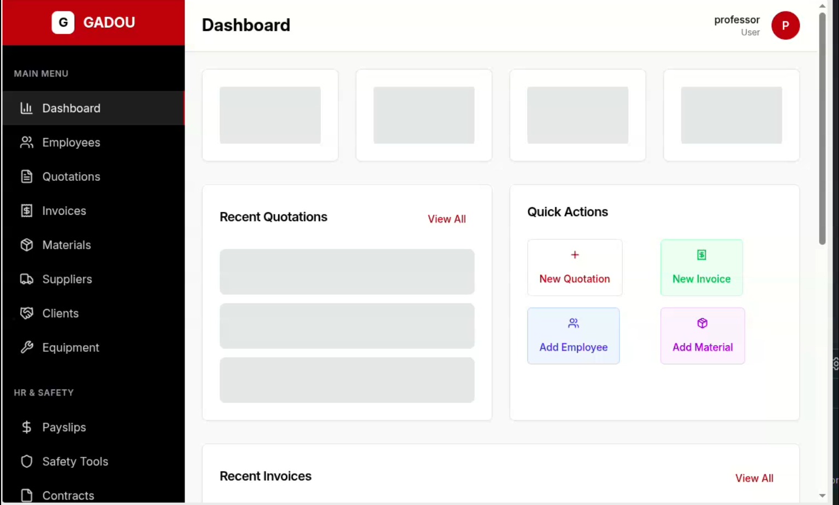This screenshot has width=839, height=505.
Task: Open Clients using the handshake icon
Action: pyautogui.click(x=27, y=313)
